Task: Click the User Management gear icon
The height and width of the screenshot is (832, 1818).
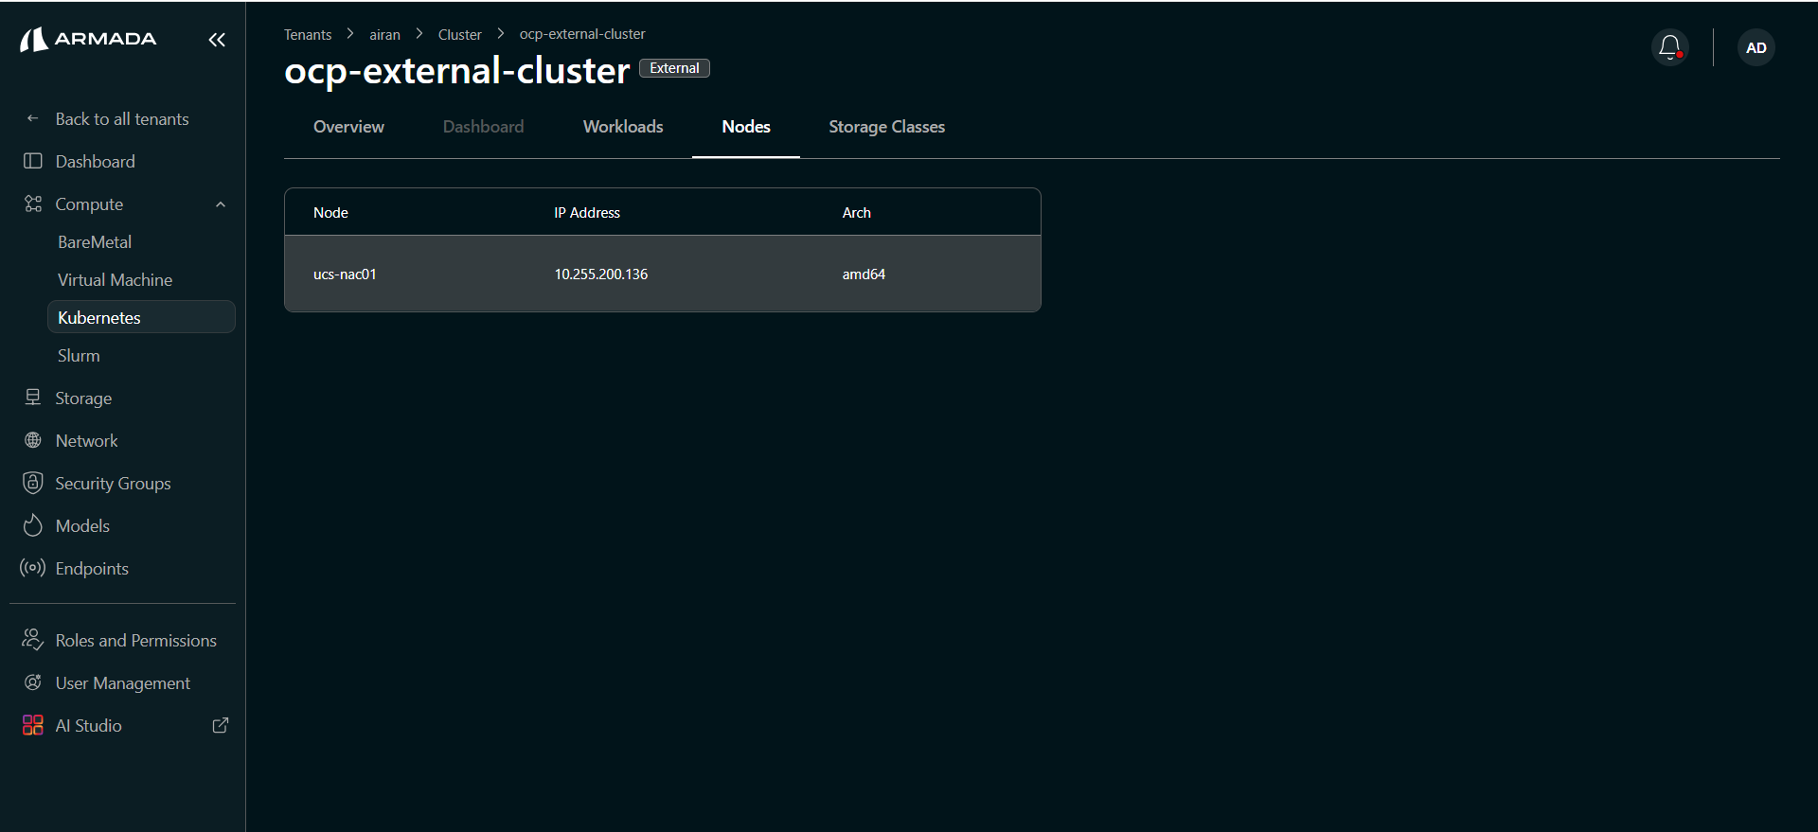Action: pos(33,682)
